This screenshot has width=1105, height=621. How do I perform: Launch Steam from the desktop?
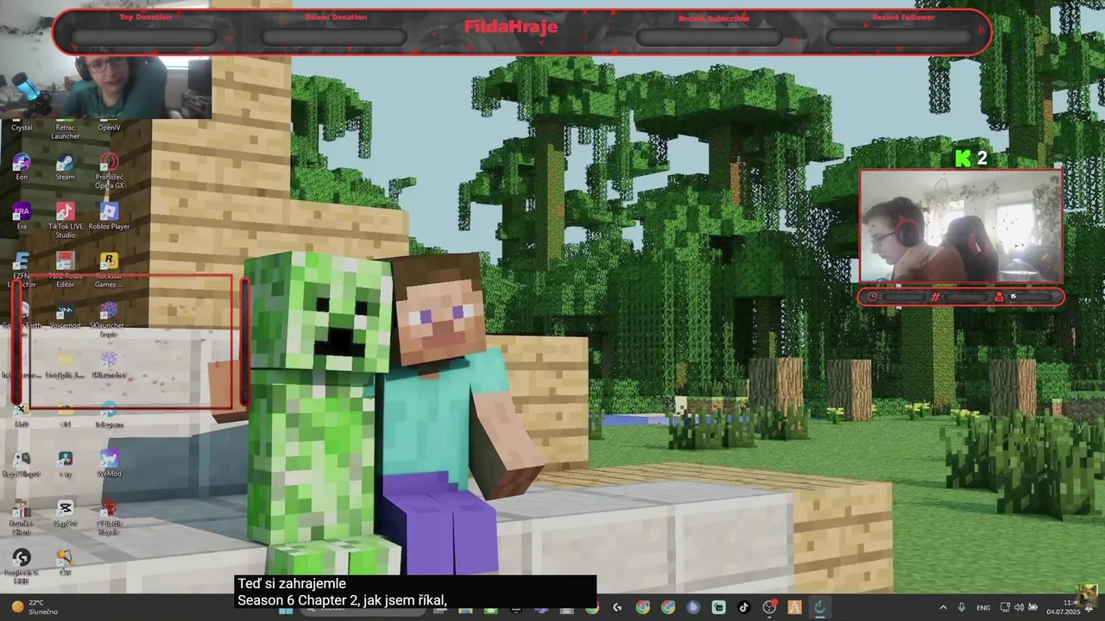[65, 167]
